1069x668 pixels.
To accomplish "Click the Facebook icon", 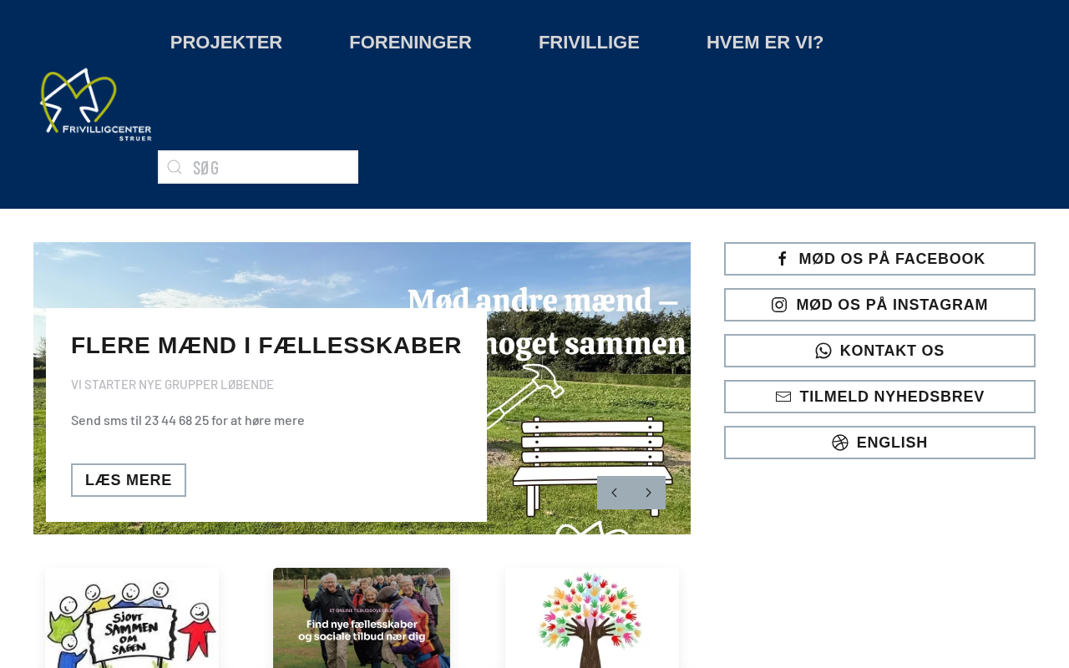I will coord(782,259).
